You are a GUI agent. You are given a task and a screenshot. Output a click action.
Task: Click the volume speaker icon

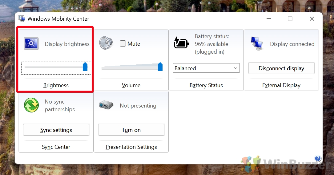point(106,43)
